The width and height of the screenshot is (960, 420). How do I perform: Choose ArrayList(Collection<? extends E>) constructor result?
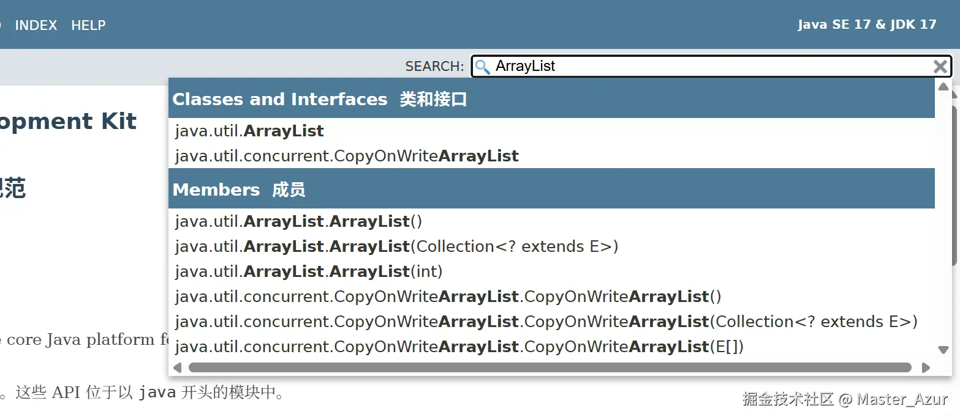tap(396, 246)
